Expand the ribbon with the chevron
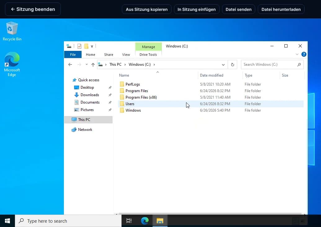The width and height of the screenshot is (321, 227). pyautogui.click(x=297, y=54)
